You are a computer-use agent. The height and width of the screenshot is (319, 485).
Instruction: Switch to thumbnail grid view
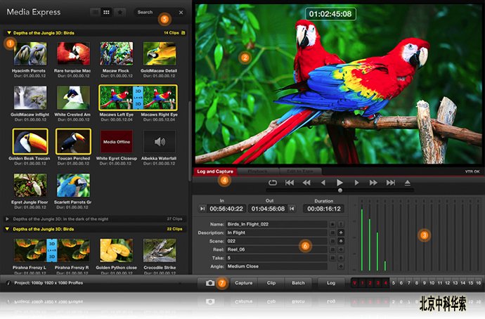coord(106,13)
